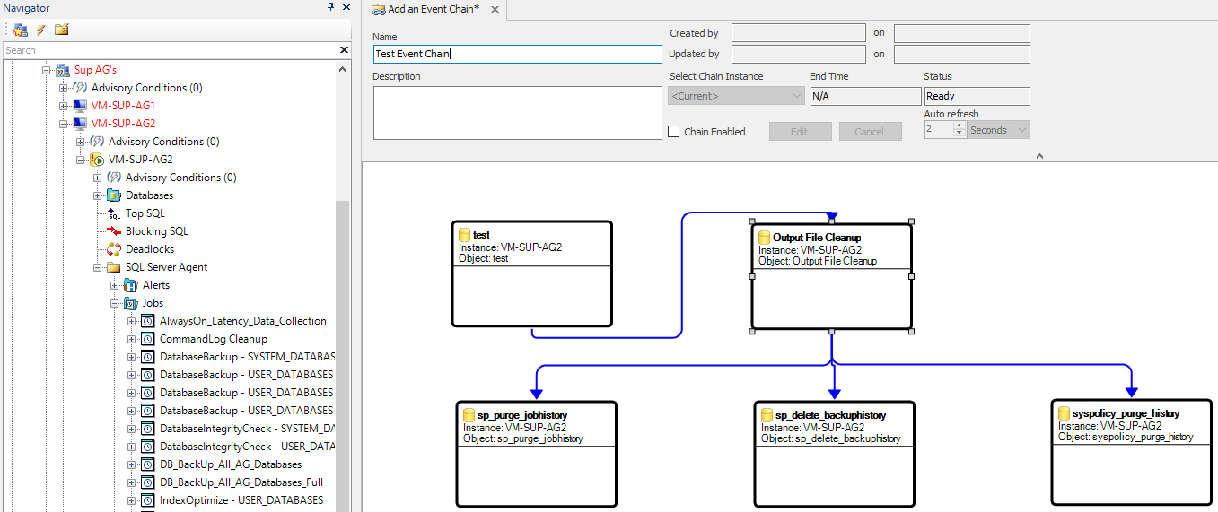Click the Sup AG's group icon
The height and width of the screenshot is (512, 1218).
[x=62, y=70]
